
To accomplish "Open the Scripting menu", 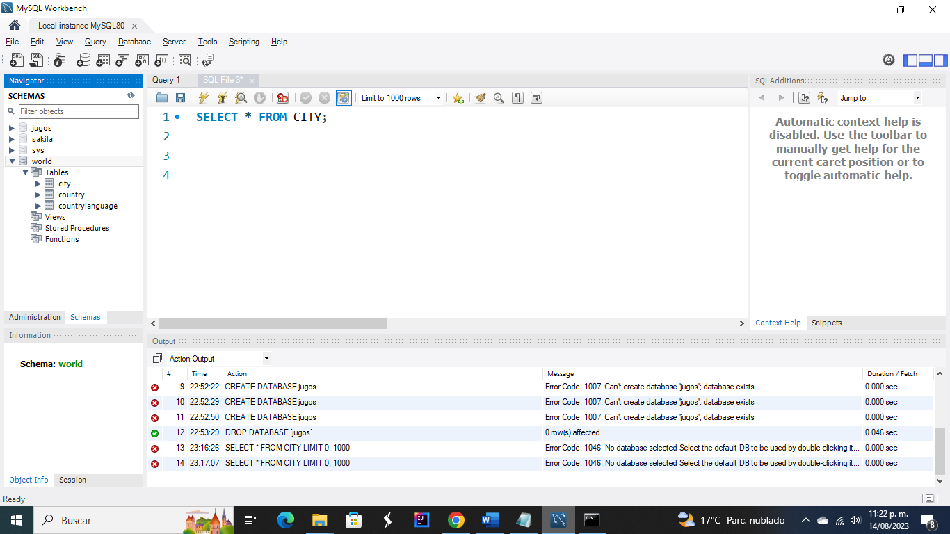I will pyautogui.click(x=244, y=42).
